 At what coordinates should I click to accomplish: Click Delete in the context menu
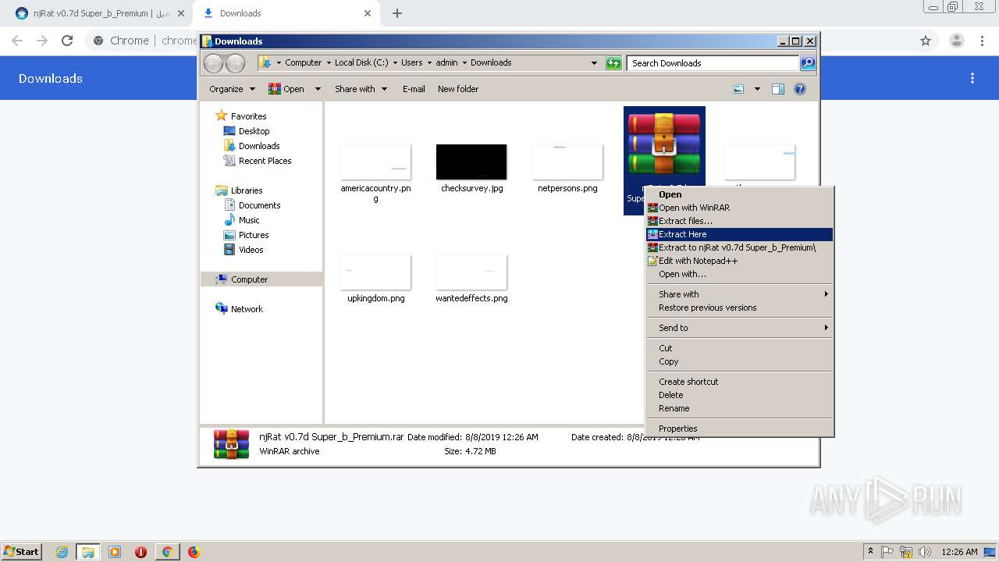(739, 395)
